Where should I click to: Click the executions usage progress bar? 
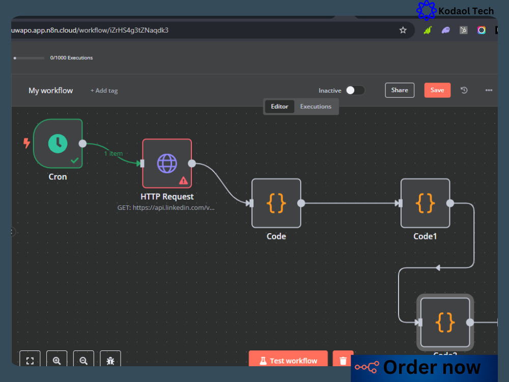coord(29,58)
